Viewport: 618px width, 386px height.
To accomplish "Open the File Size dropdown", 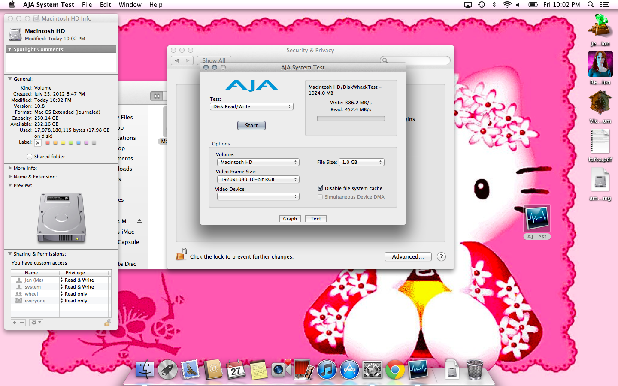I will [361, 162].
